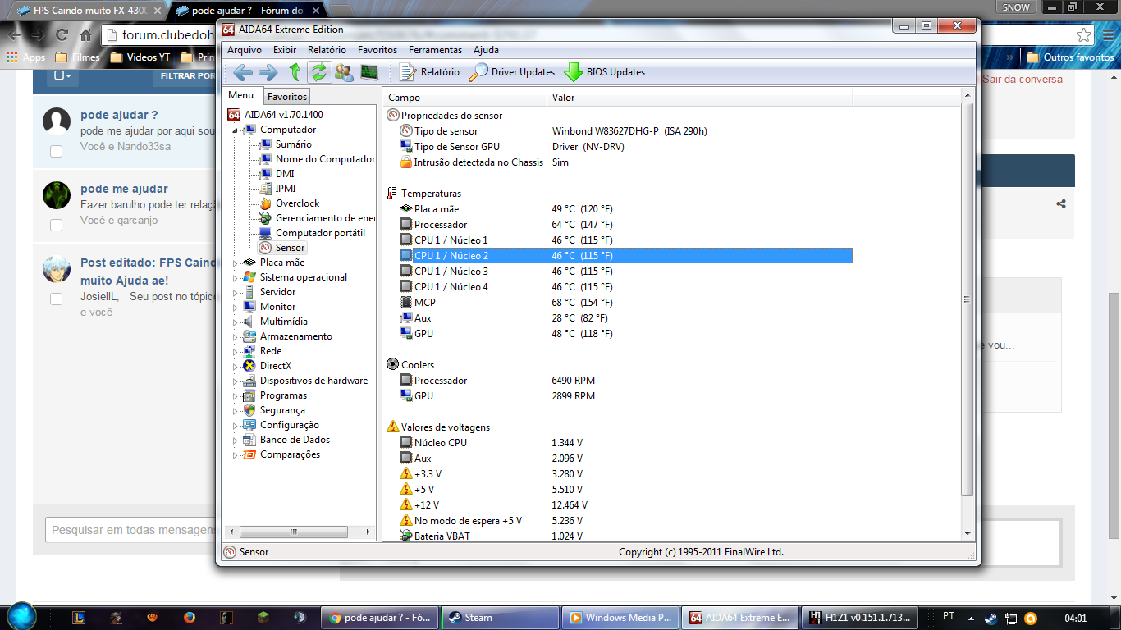Open BIOS Updates in AIDA64 toolbar
This screenshot has height=630, width=1121.
click(604, 72)
